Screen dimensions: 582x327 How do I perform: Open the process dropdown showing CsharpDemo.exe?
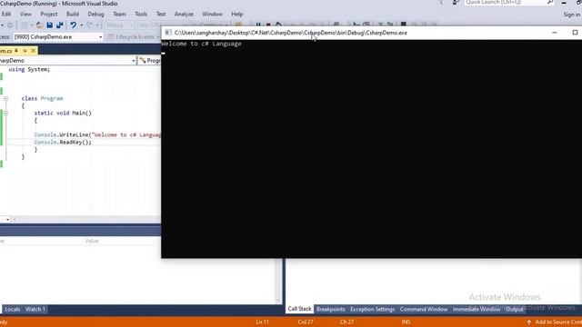pyautogui.click(x=58, y=36)
